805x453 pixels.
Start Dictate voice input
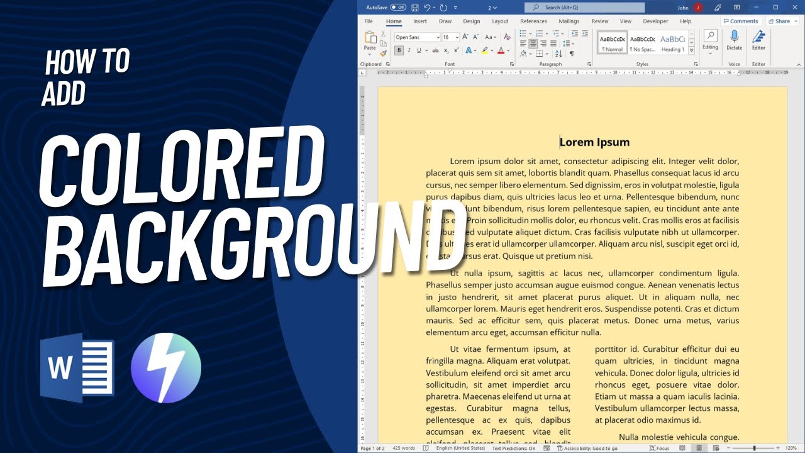[x=735, y=41]
